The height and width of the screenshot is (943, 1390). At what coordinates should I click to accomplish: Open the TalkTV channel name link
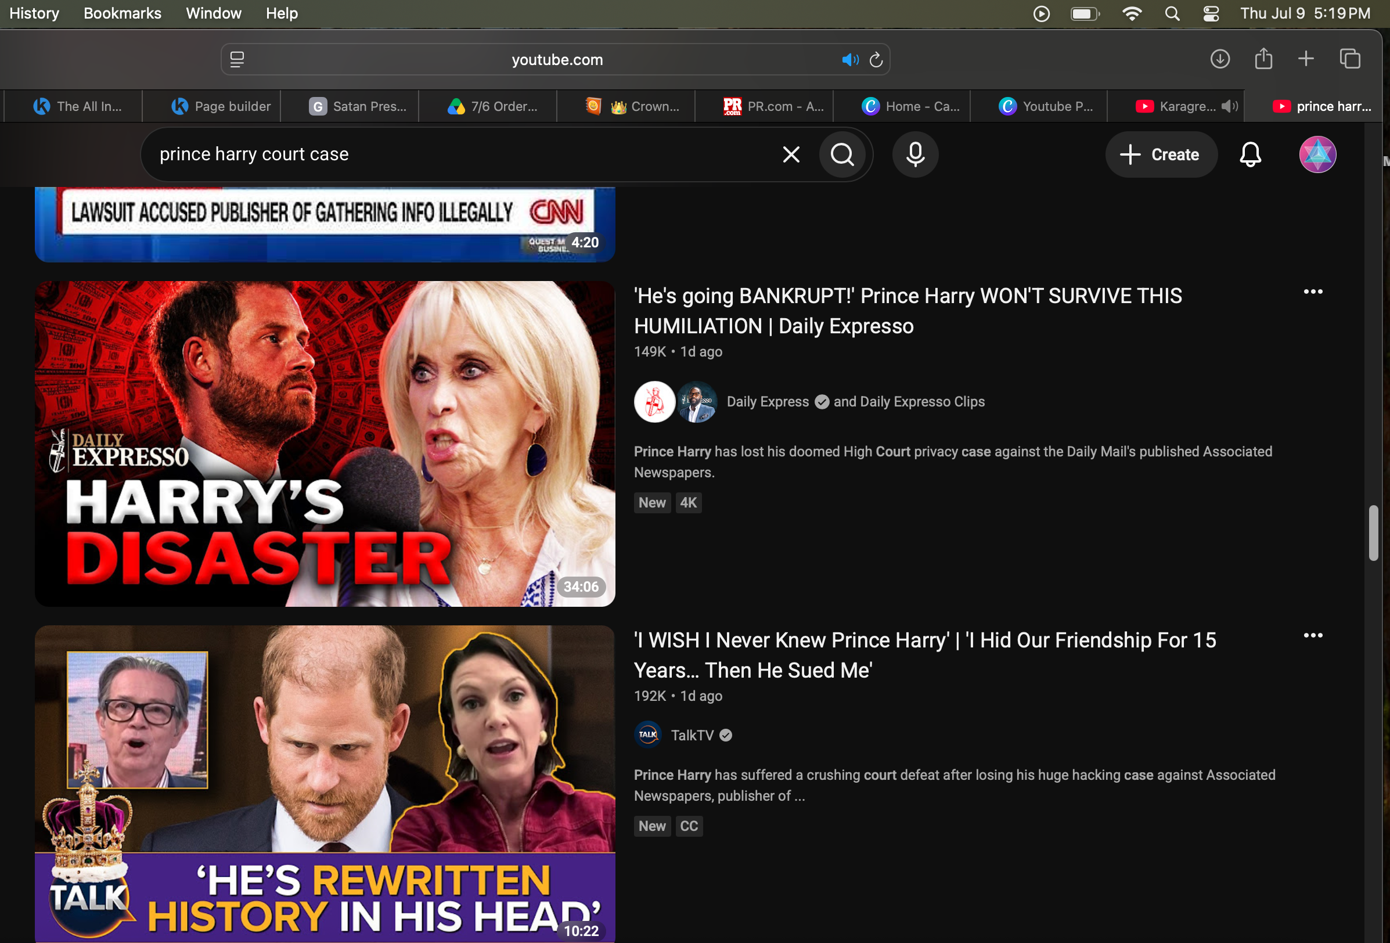click(692, 735)
